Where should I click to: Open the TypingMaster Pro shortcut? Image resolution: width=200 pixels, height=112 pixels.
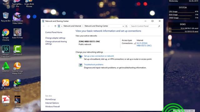(x=17, y=3)
